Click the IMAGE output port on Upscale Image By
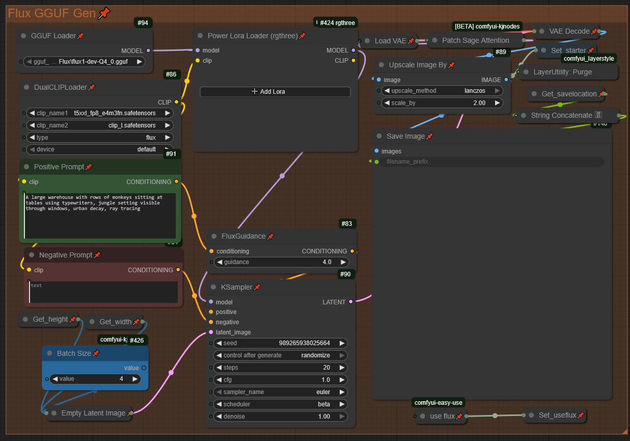The width and height of the screenshot is (630, 441). click(506, 80)
